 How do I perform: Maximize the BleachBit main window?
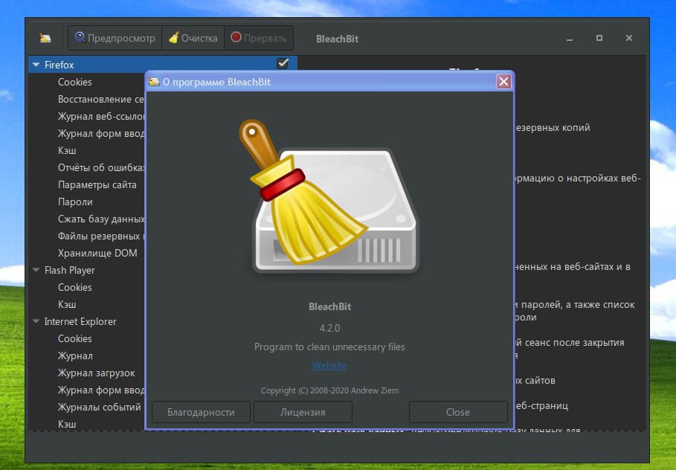(x=599, y=38)
